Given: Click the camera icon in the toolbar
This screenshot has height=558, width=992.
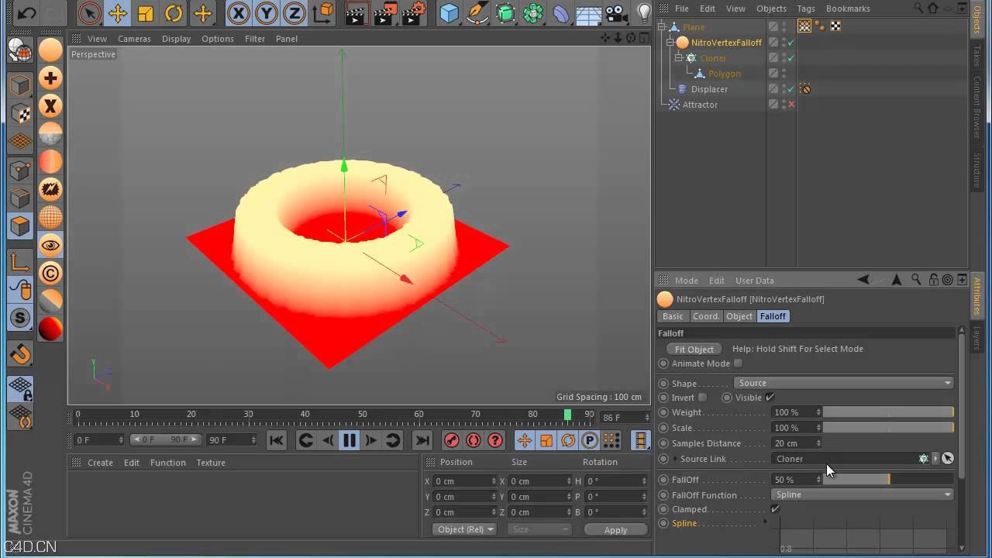Looking at the screenshot, I should coord(615,13).
